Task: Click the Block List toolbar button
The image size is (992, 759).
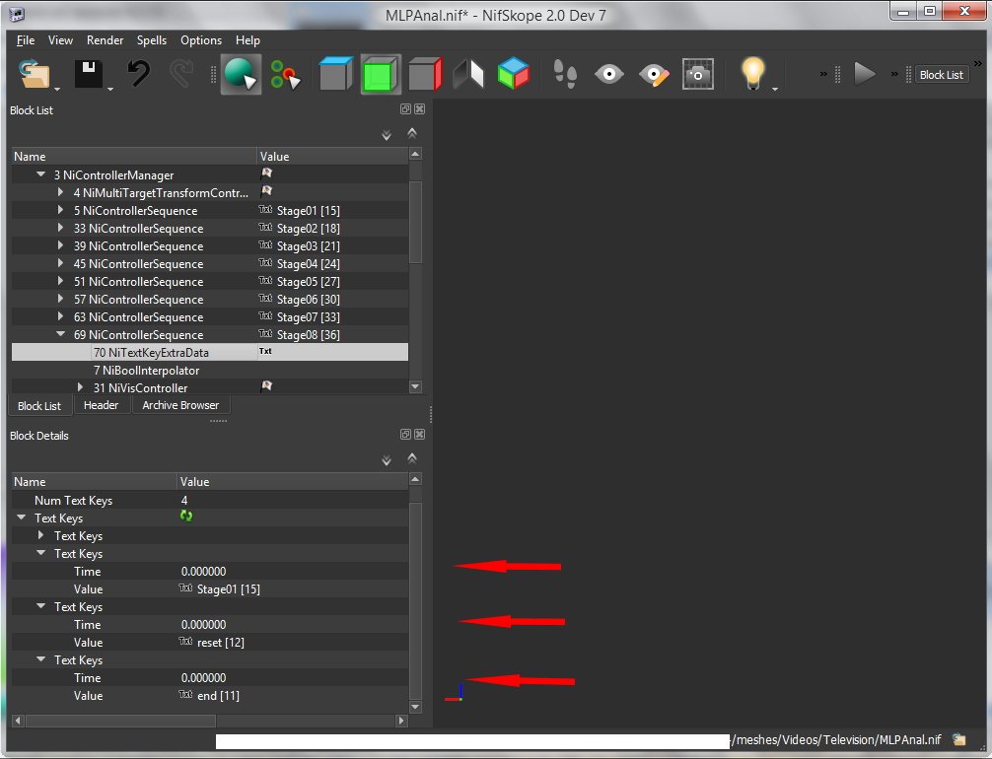Action: pos(941,75)
